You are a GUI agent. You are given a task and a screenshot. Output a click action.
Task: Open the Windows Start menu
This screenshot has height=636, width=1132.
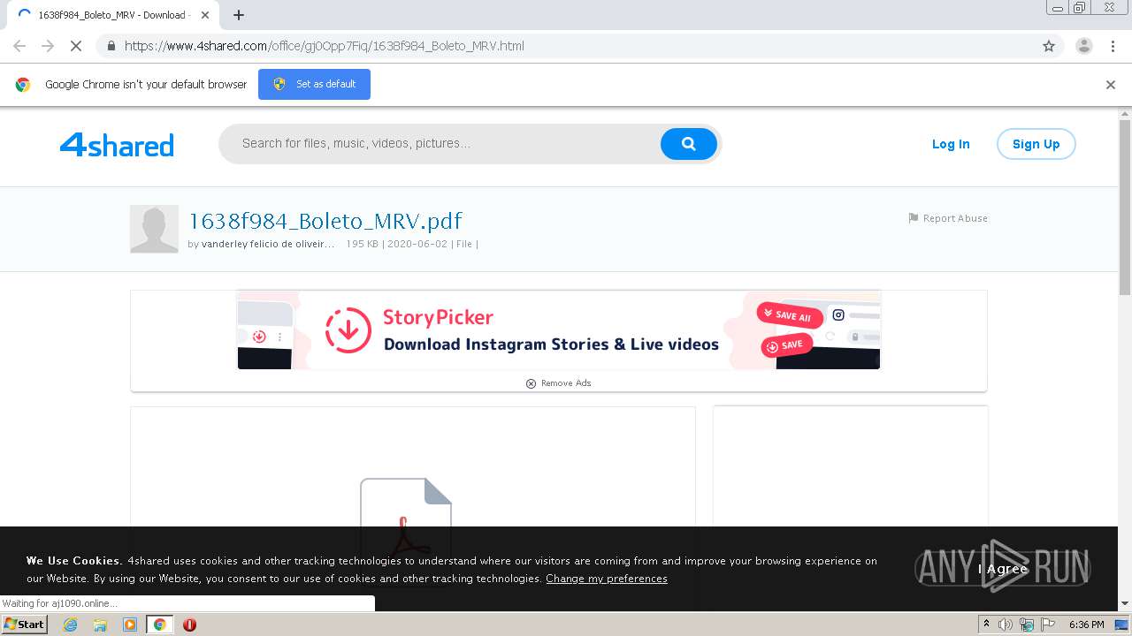pos(24,624)
